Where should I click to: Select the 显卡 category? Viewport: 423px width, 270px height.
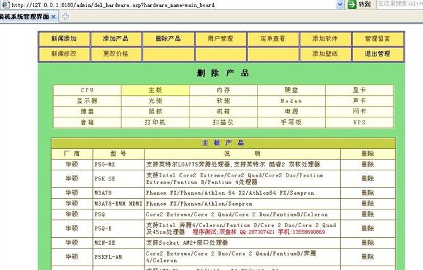click(359, 90)
